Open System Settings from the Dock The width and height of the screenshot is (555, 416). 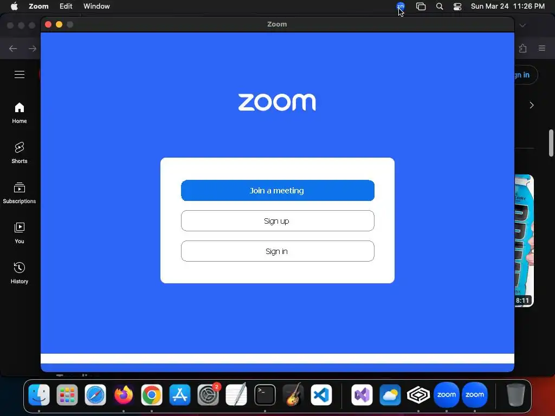pyautogui.click(x=208, y=395)
